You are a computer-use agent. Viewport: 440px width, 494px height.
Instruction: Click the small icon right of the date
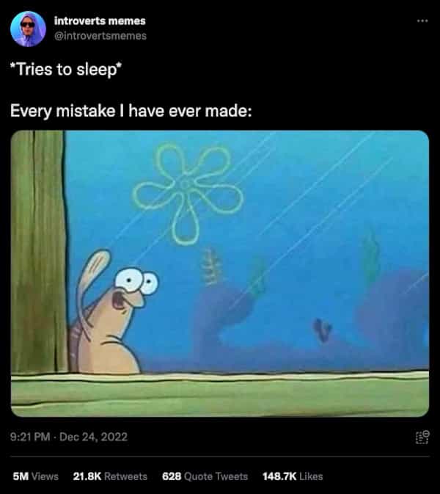(x=422, y=437)
